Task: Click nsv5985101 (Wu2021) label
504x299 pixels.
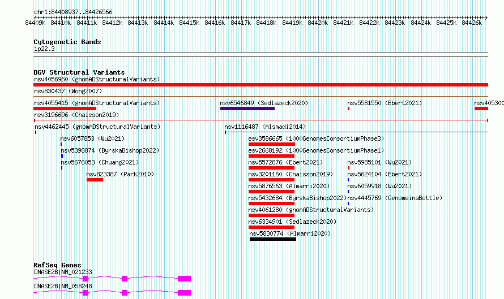Action: coord(379,162)
